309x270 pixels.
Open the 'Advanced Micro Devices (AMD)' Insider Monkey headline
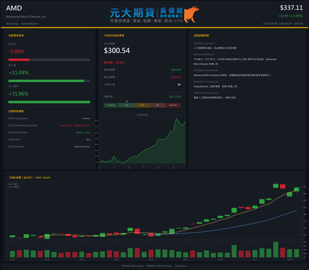click(x=232, y=75)
